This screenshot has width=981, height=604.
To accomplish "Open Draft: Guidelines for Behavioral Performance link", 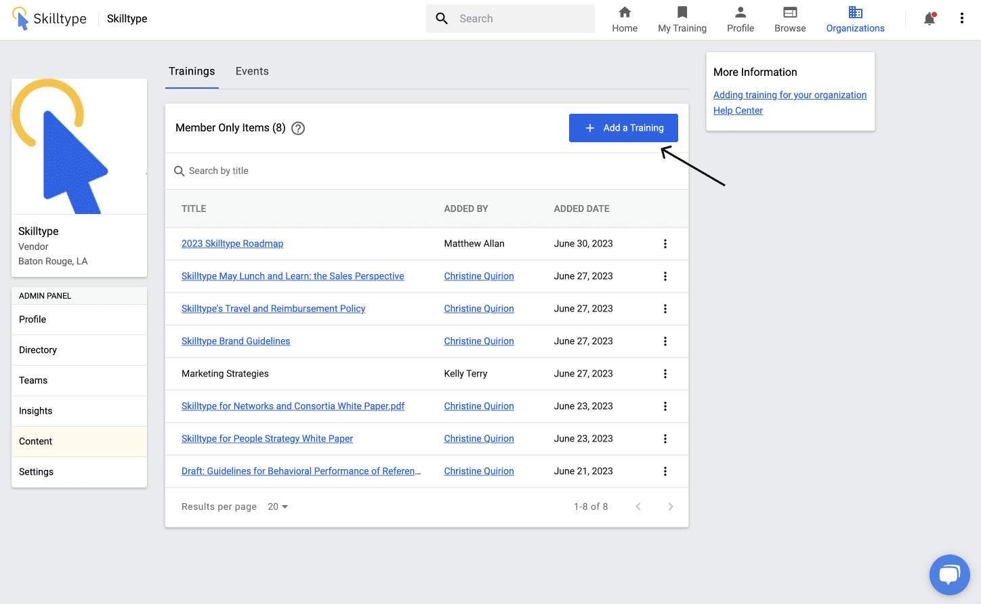I will point(301,471).
